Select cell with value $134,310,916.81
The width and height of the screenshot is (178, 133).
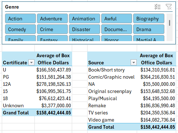click(x=156, y=70)
